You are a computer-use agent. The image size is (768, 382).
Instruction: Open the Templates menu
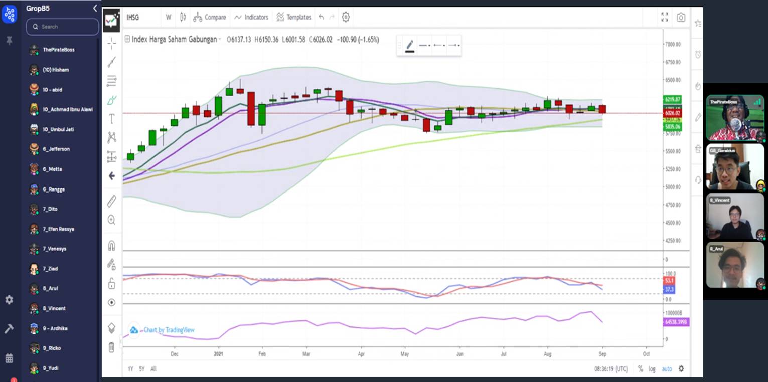294,17
